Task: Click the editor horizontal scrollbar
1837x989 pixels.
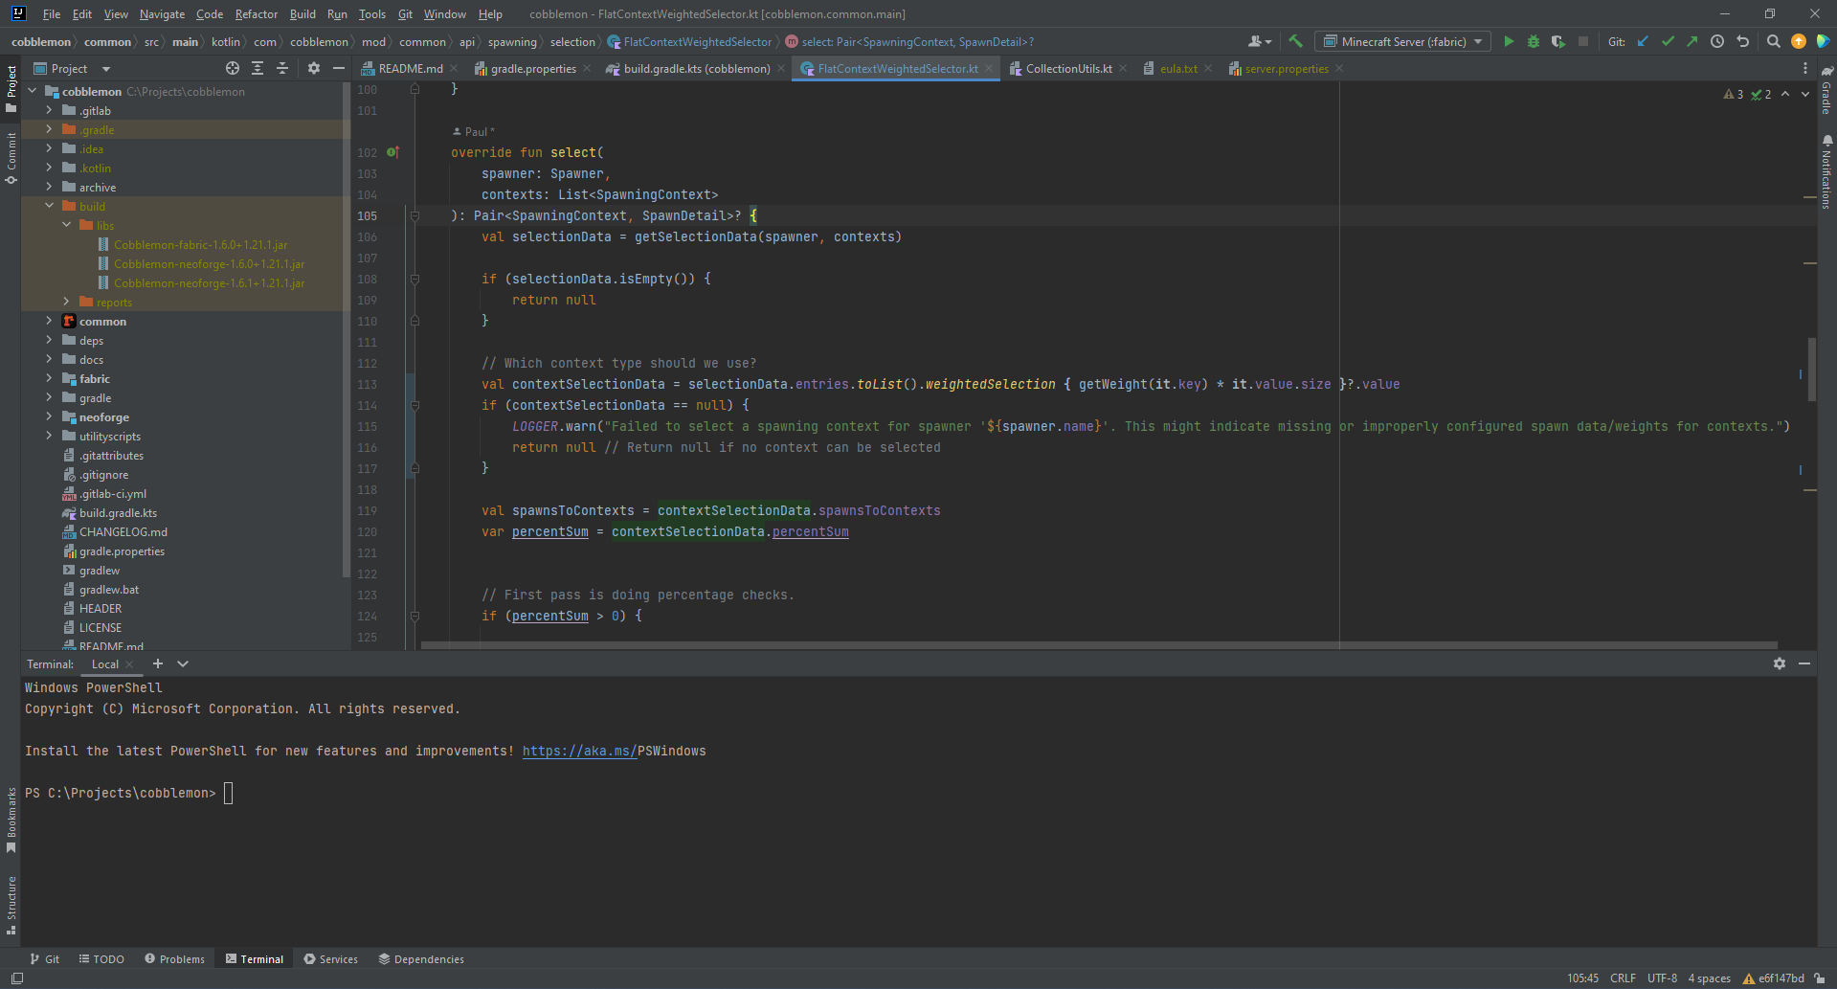Action: click(1099, 645)
